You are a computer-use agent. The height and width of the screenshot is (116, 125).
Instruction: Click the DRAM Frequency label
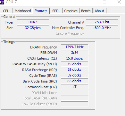(44, 47)
